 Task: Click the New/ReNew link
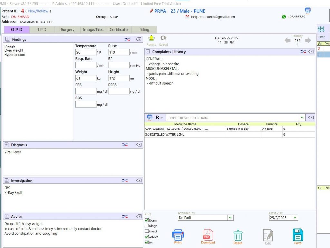point(38,11)
